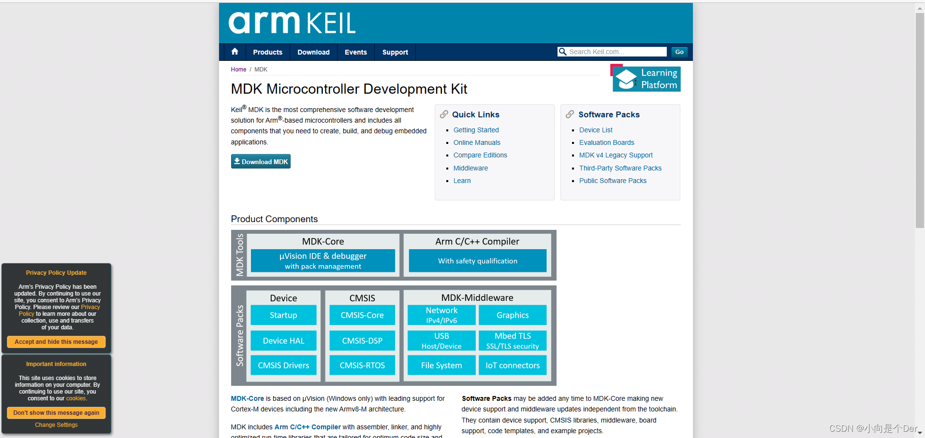Viewport: 925px width, 438px height.
Task: Click the Device HAL component block
Action: (x=283, y=340)
